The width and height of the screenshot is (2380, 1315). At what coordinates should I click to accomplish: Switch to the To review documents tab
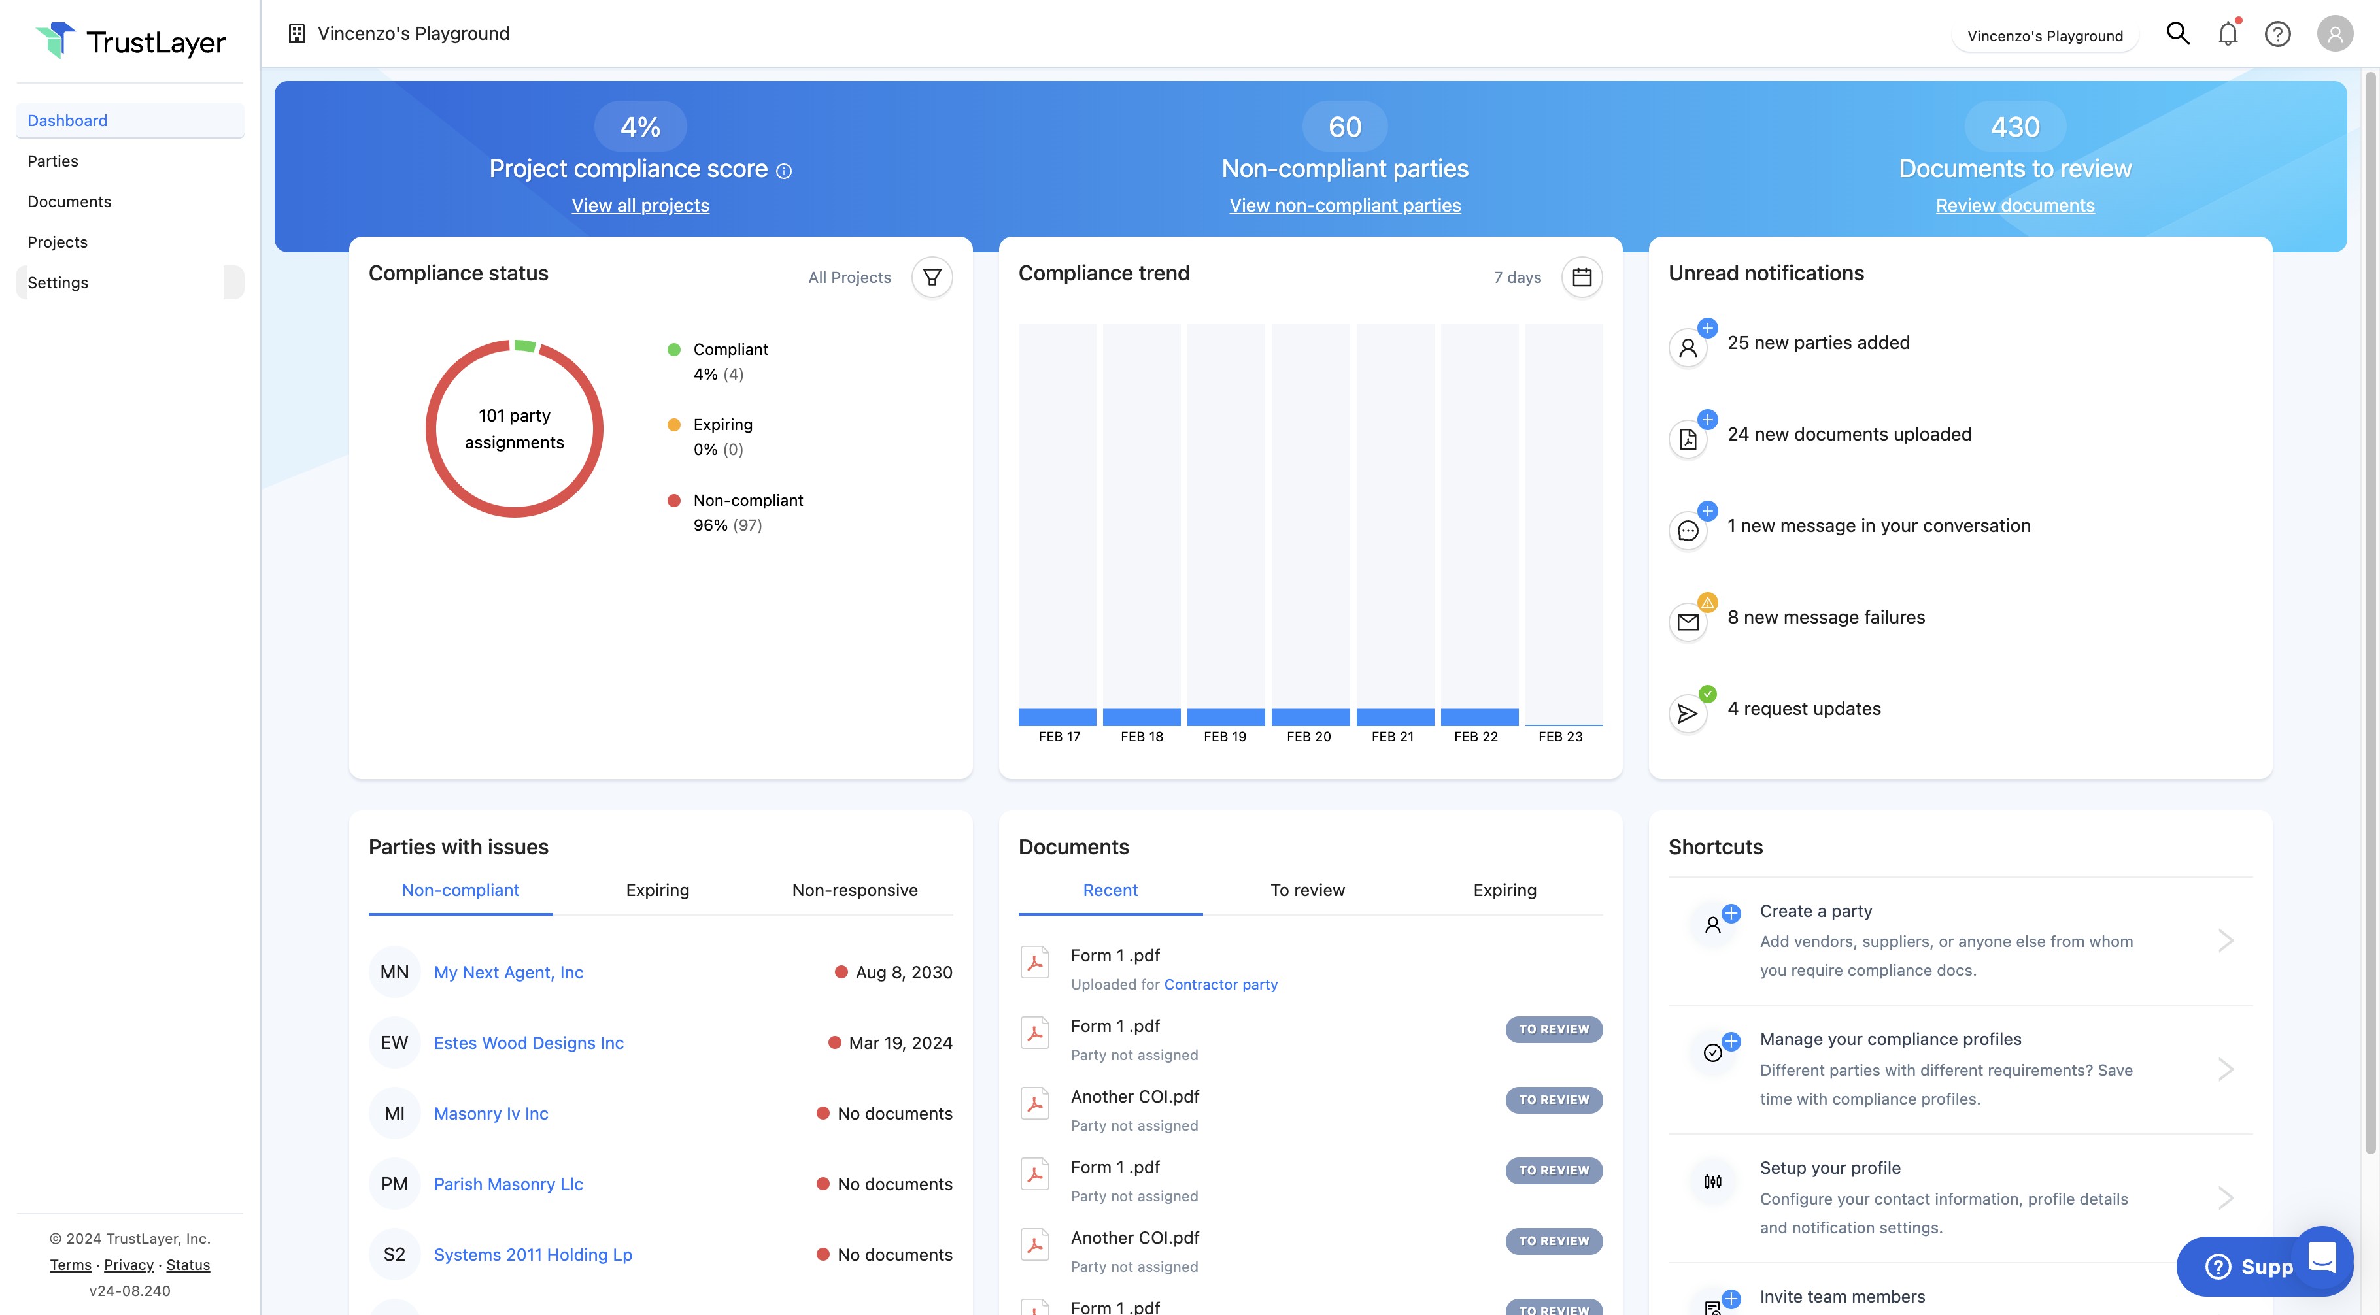tap(1307, 890)
